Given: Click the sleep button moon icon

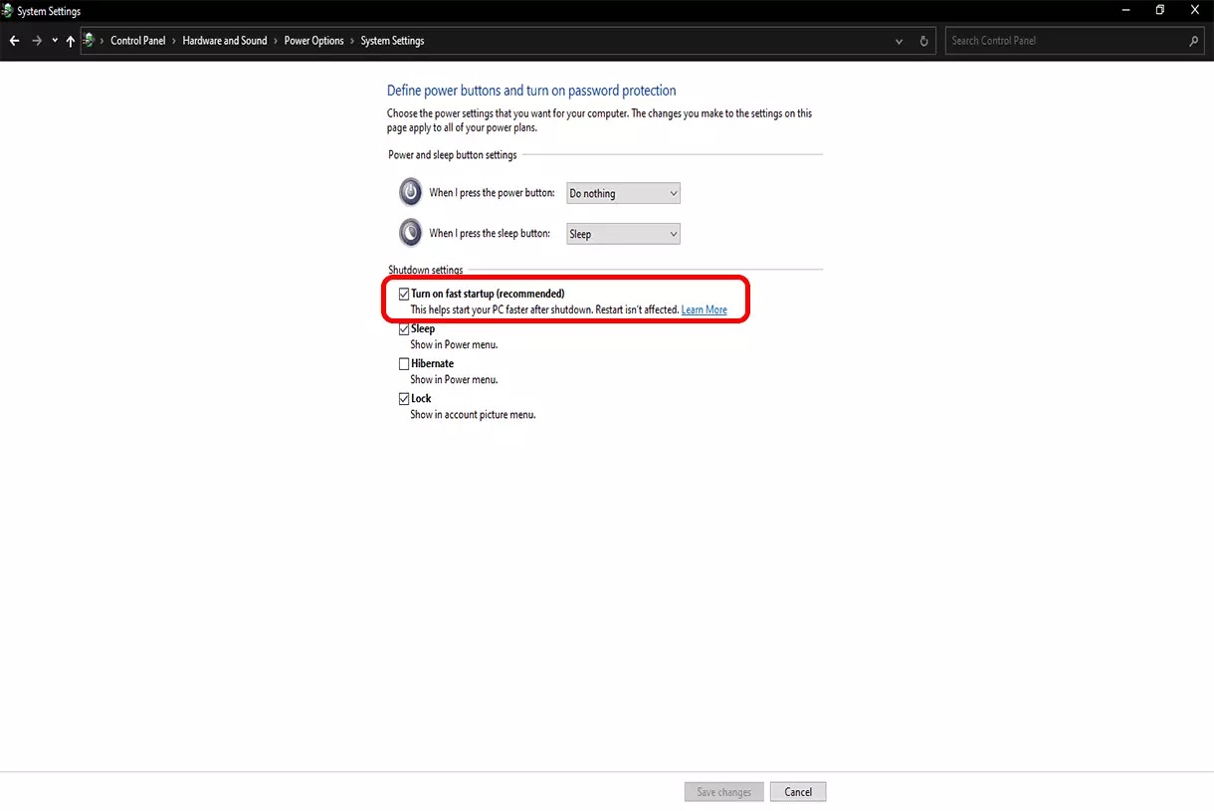Looking at the screenshot, I should tap(410, 233).
